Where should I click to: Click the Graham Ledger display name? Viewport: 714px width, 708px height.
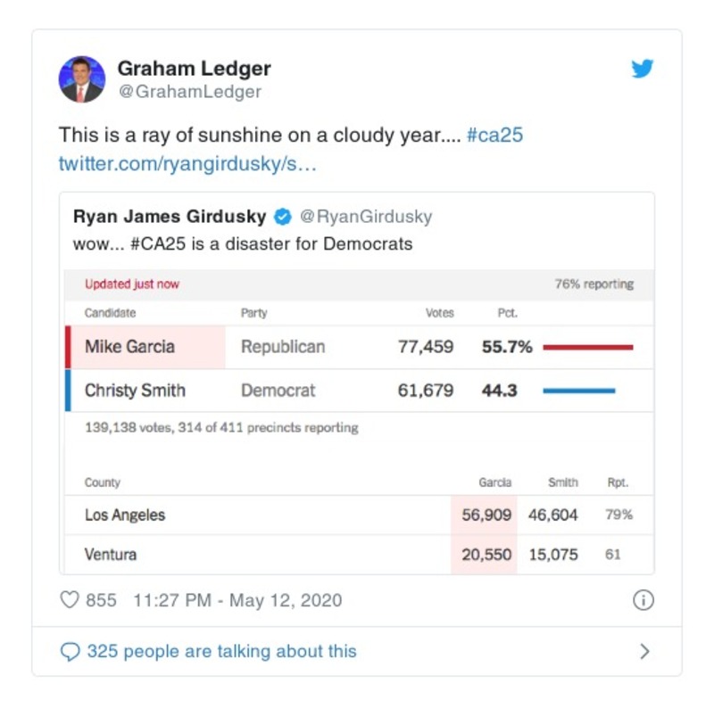click(194, 69)
